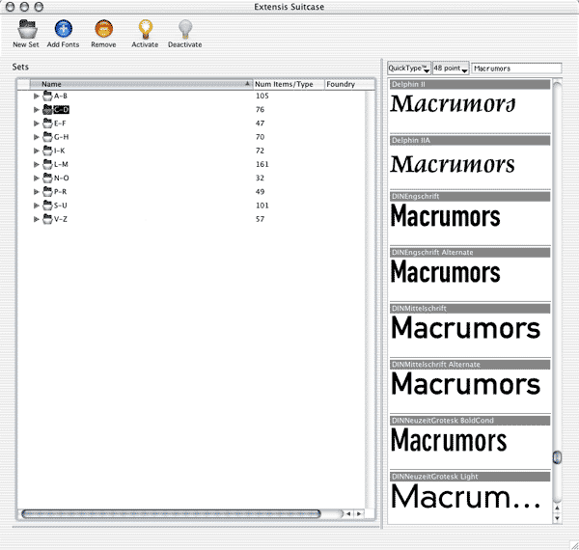Expand the L-M set
Viewport: 579px width, 550px height.
click(x=37, y=165)
